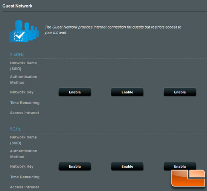Click the Guest Network people icon
Viewport: 207px width, 191px height.
pos(24,31)
